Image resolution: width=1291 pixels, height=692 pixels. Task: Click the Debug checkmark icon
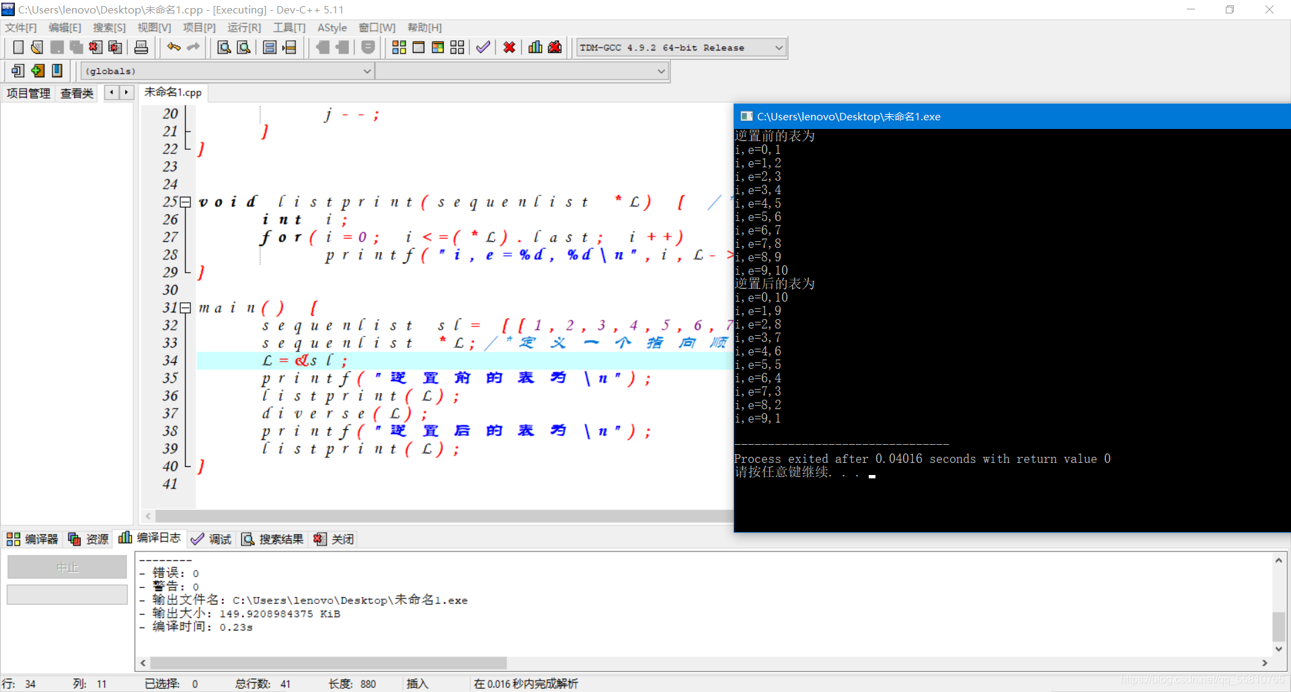[x=483, y=48]
